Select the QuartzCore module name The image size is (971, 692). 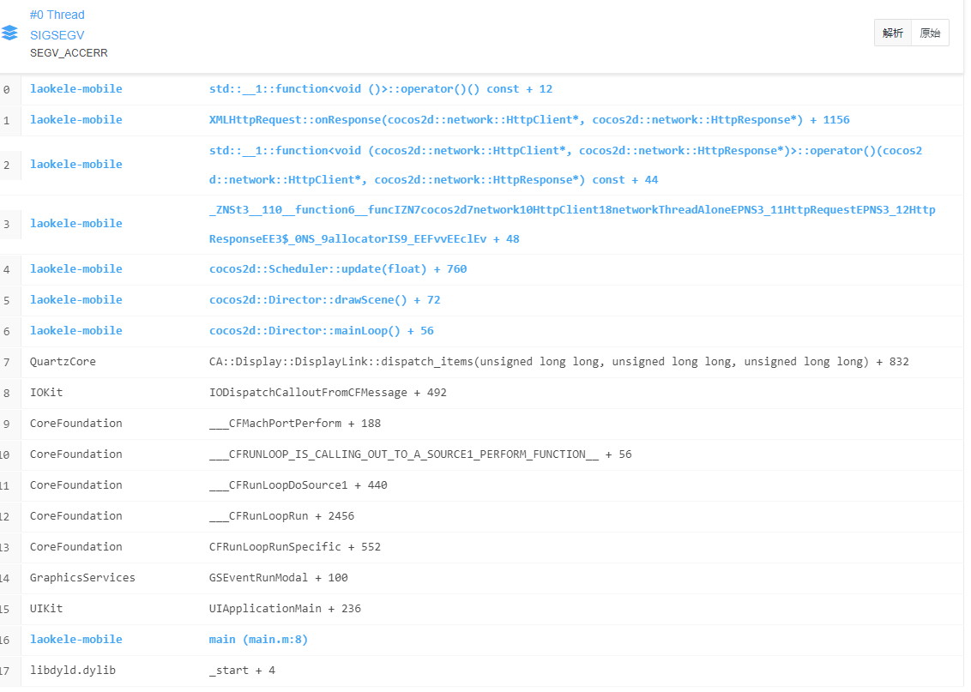[63, 362]
